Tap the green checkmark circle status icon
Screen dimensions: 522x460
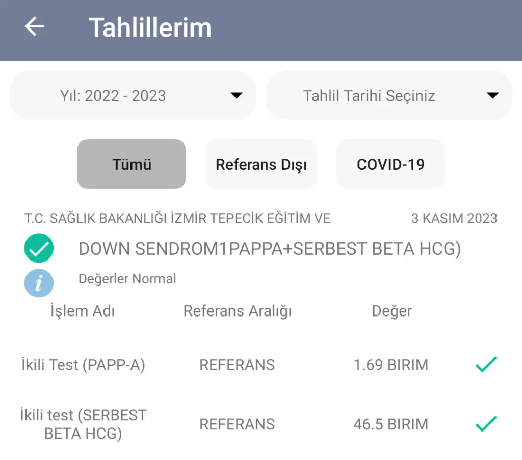39,248
